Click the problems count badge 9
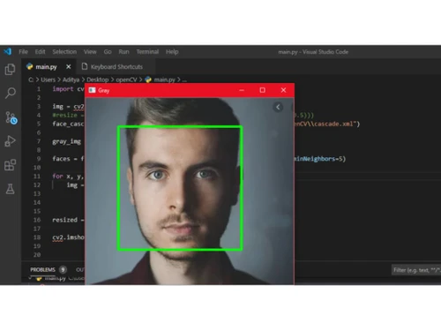 (x=63, y=269)
